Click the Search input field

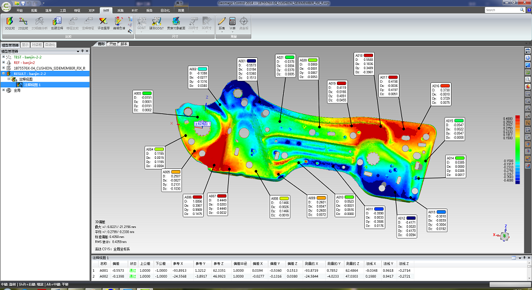point(502,10)
